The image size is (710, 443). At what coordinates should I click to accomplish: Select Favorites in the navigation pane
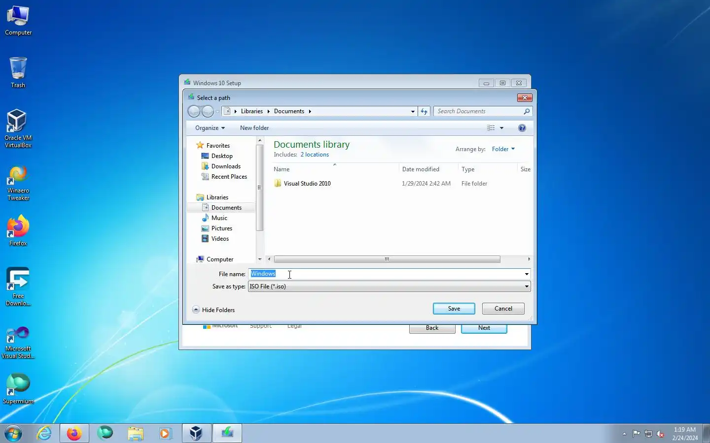coord(218,146)
